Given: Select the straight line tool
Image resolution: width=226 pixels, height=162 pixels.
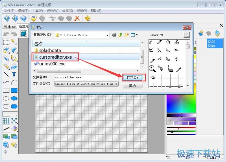Looking at the screenshot, I should click(6, 74).
